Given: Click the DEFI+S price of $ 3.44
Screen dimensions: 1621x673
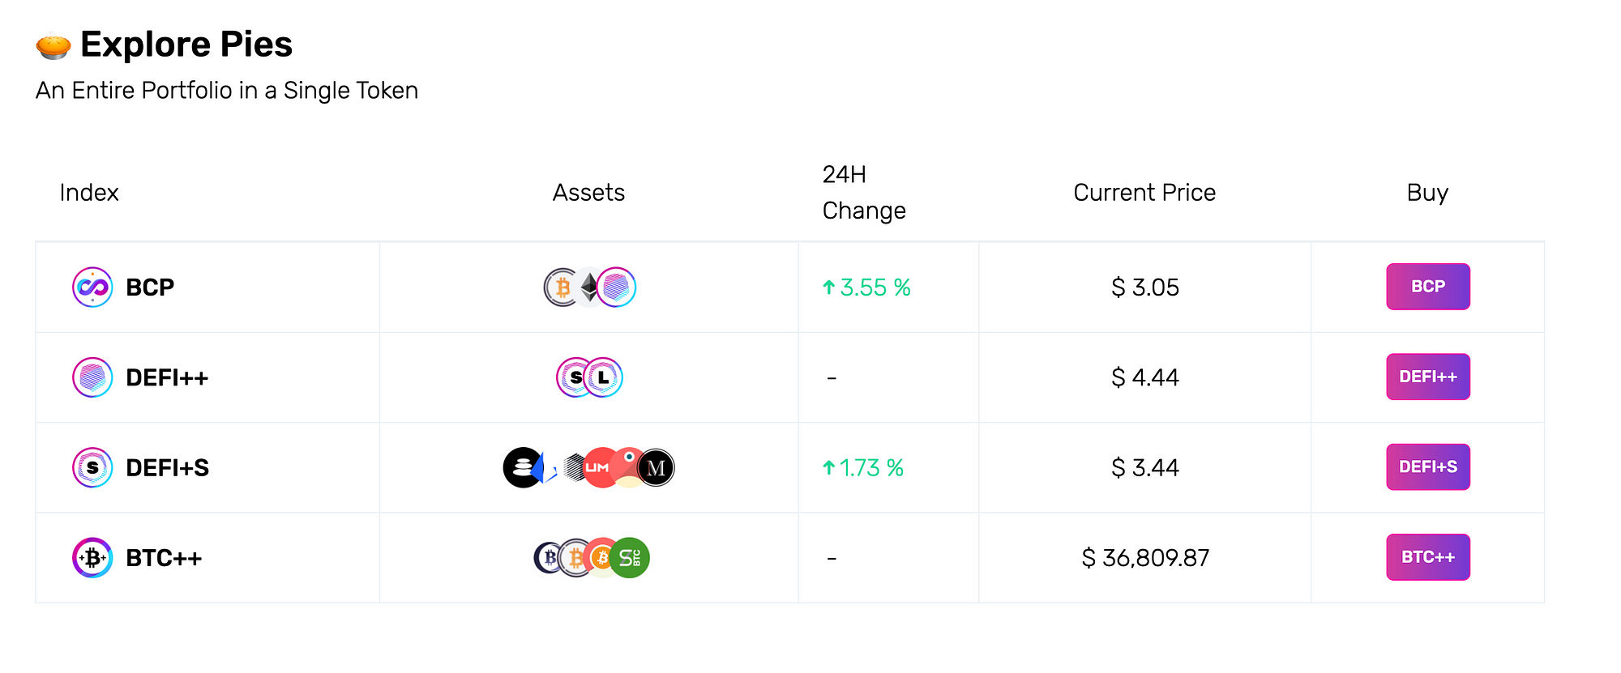Looking at the screenshot, I should pos(1144,468).
